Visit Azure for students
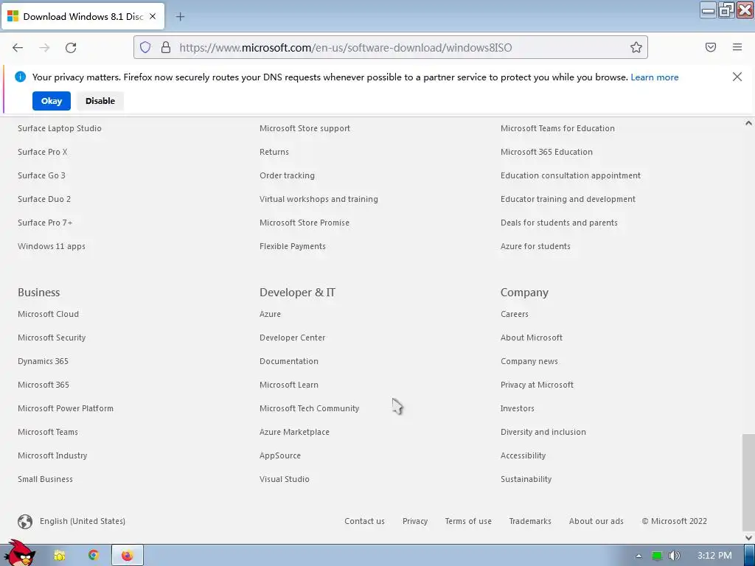Image resolution: width=755 pixels, height=566 pixels. [x=535, y=246]
